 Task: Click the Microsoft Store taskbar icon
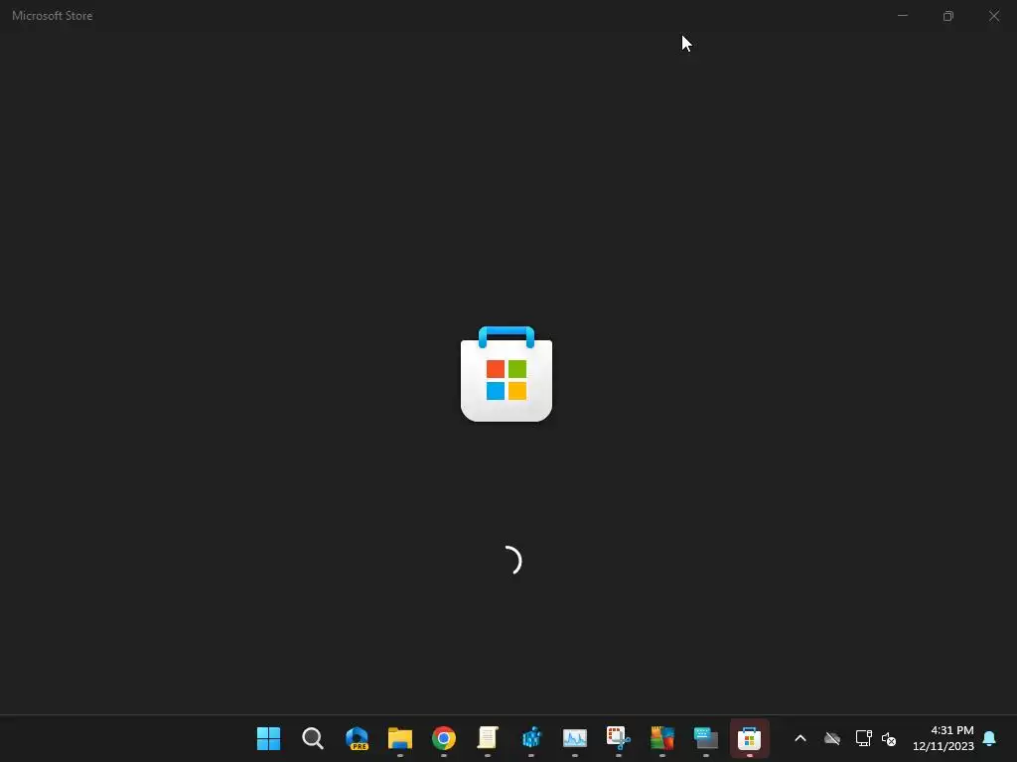749,738
